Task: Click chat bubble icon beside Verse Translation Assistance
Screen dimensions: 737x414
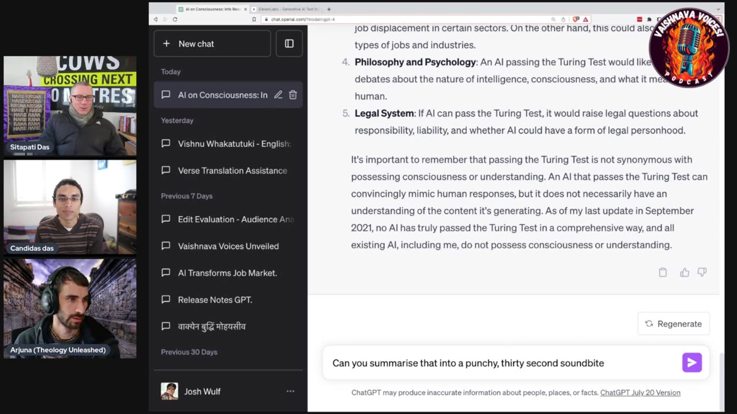Action: click(x=166, y=170)
